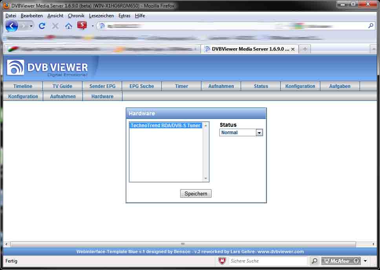The height and width of the screenshot is (270, 380).
Task: Click the hardware list scroll down arrow
Action: [206, 179]
